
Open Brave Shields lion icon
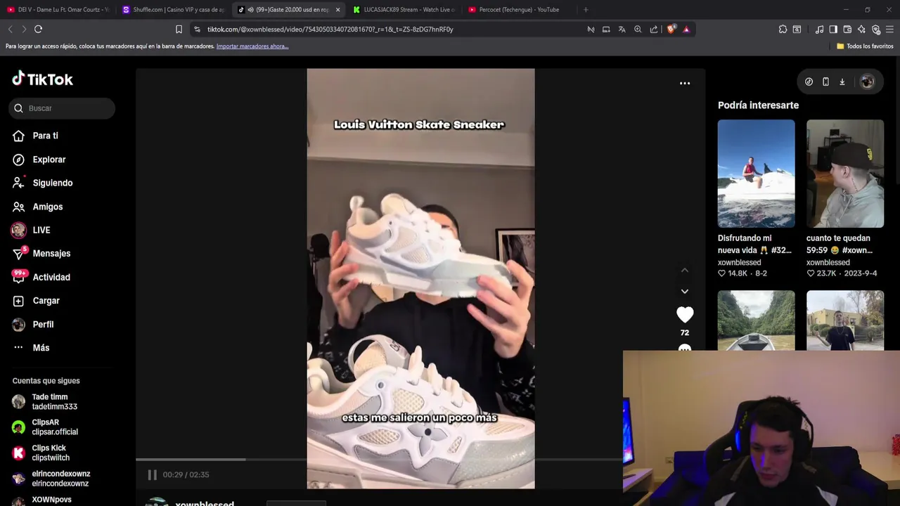tap(671, 30)
